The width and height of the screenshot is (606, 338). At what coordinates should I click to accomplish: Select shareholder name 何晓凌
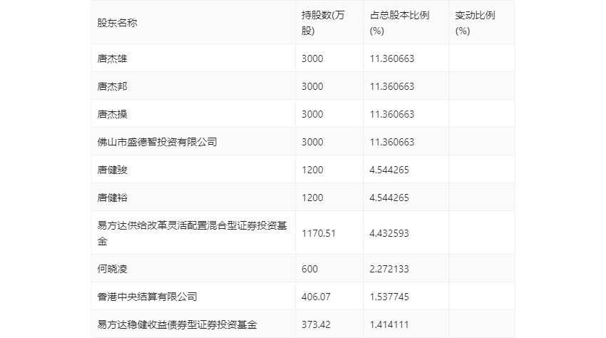112,269
